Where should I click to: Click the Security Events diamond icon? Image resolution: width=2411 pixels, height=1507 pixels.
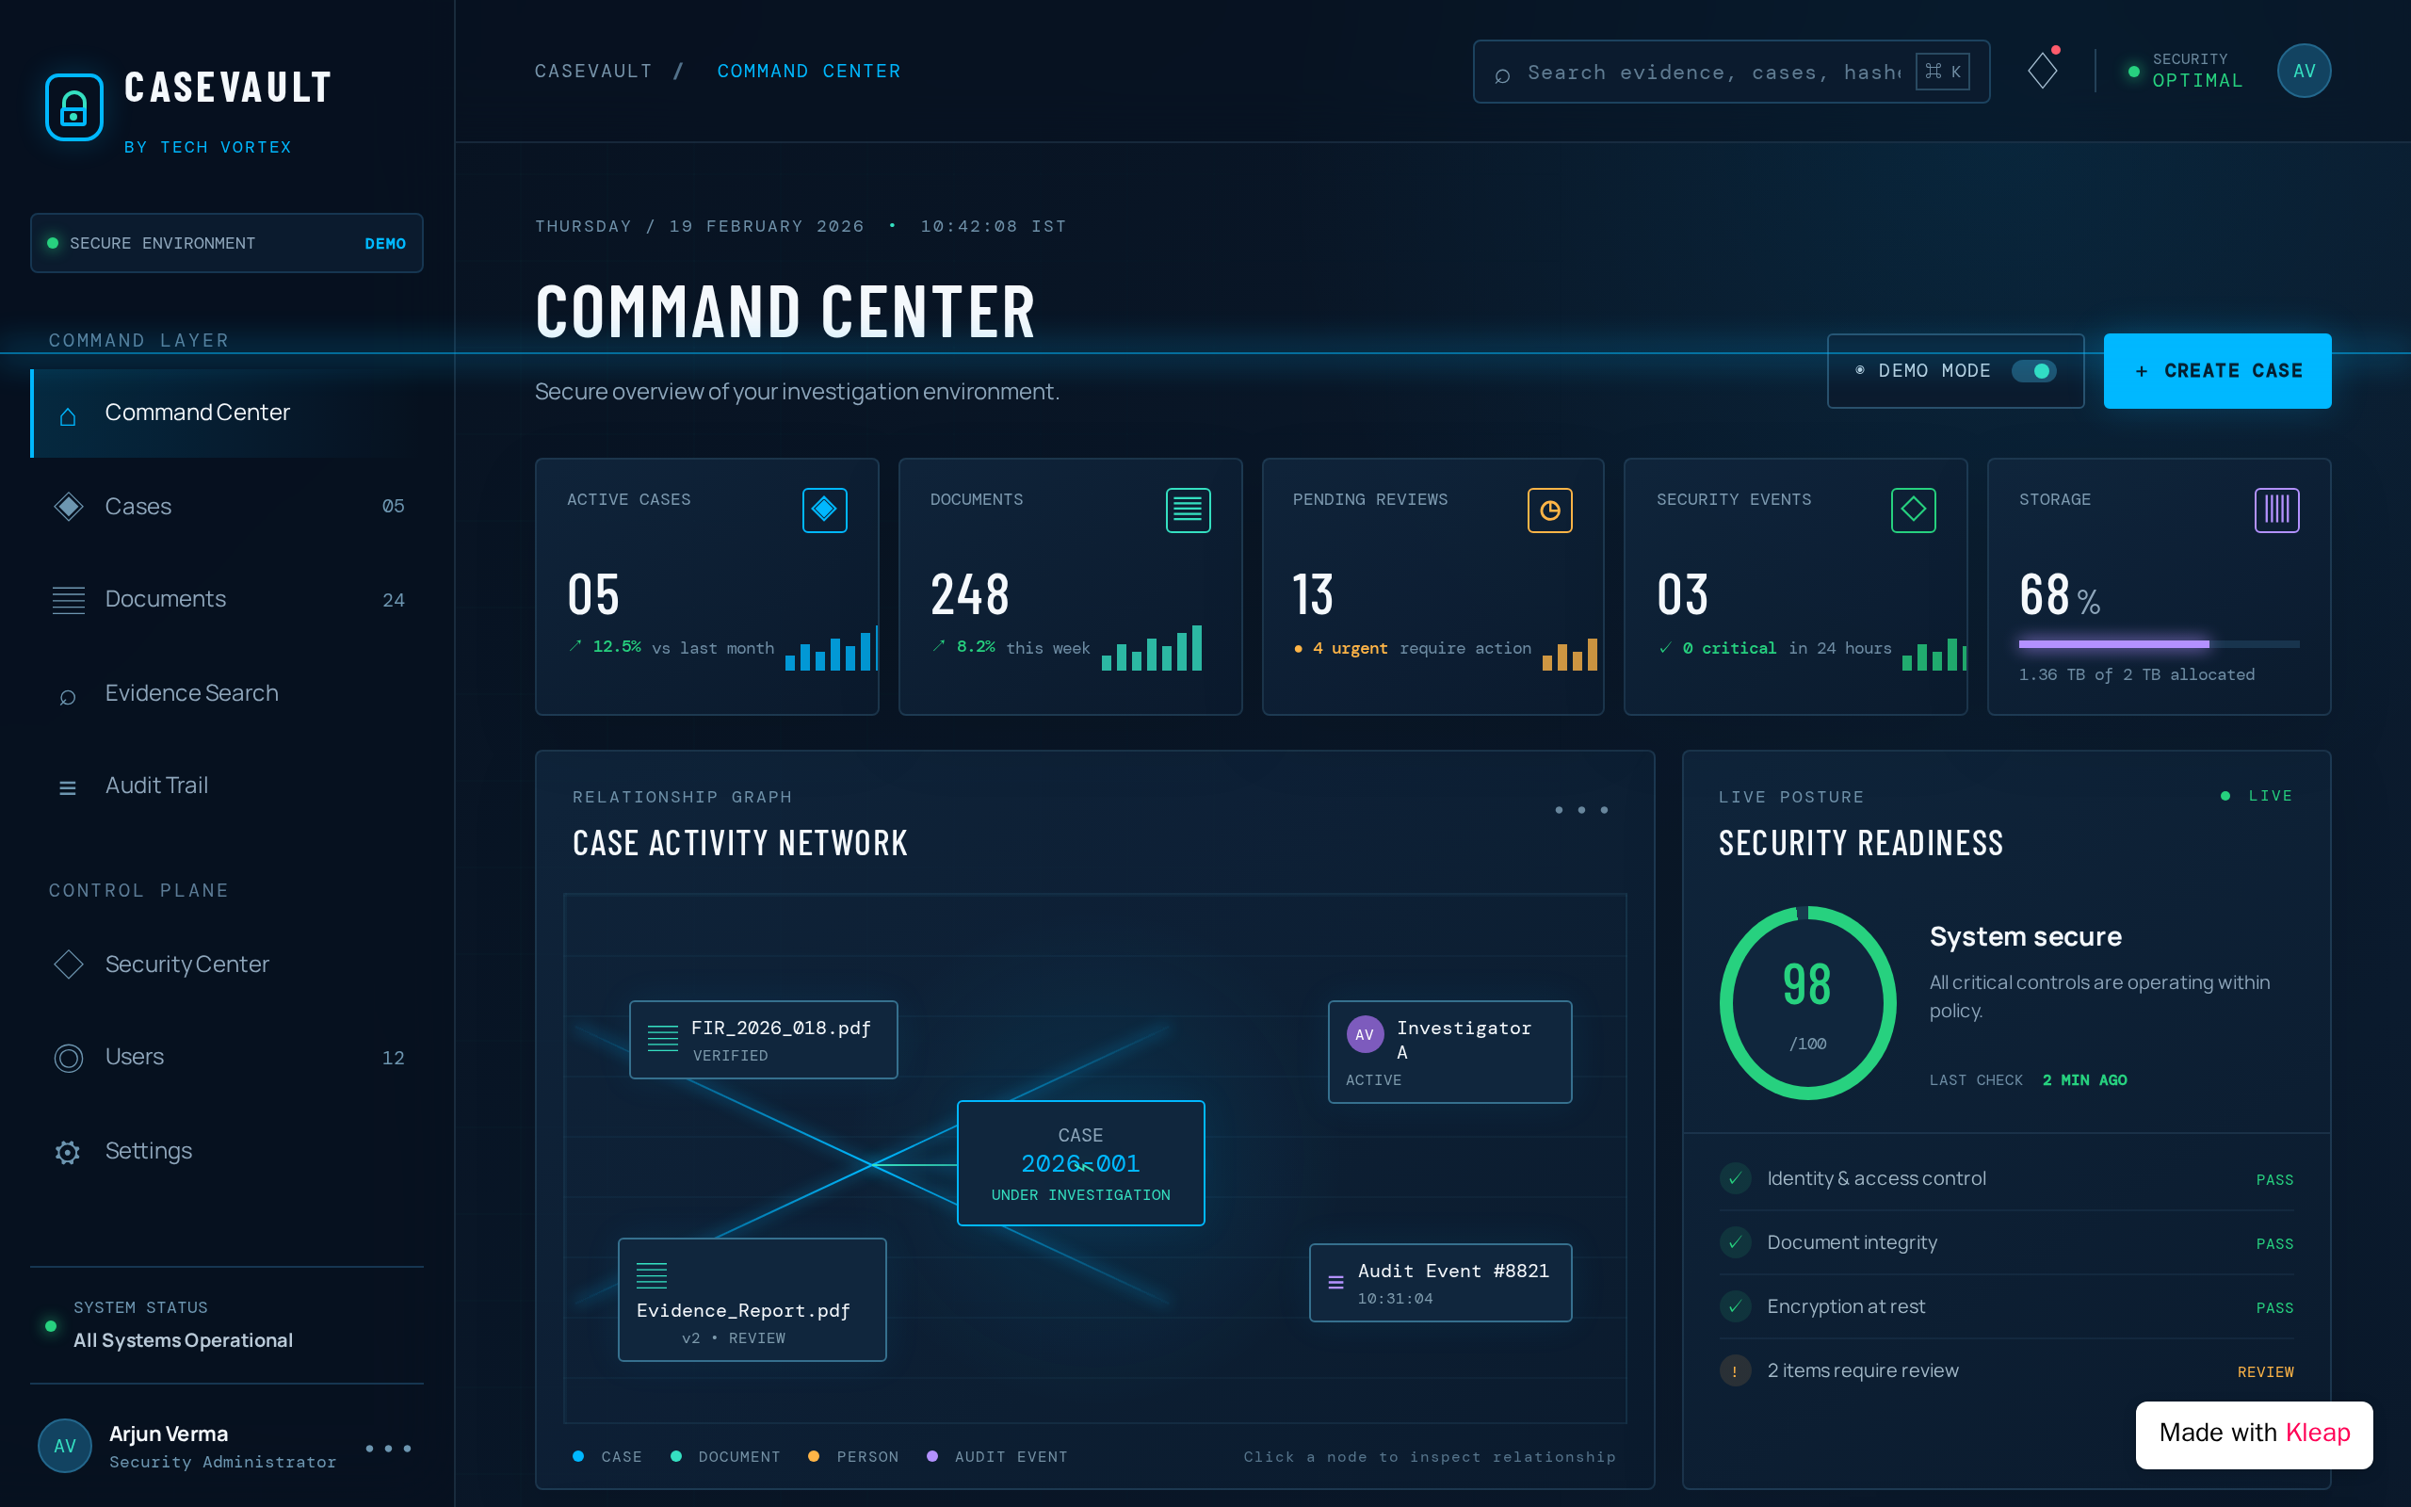tap(1913, 510)
